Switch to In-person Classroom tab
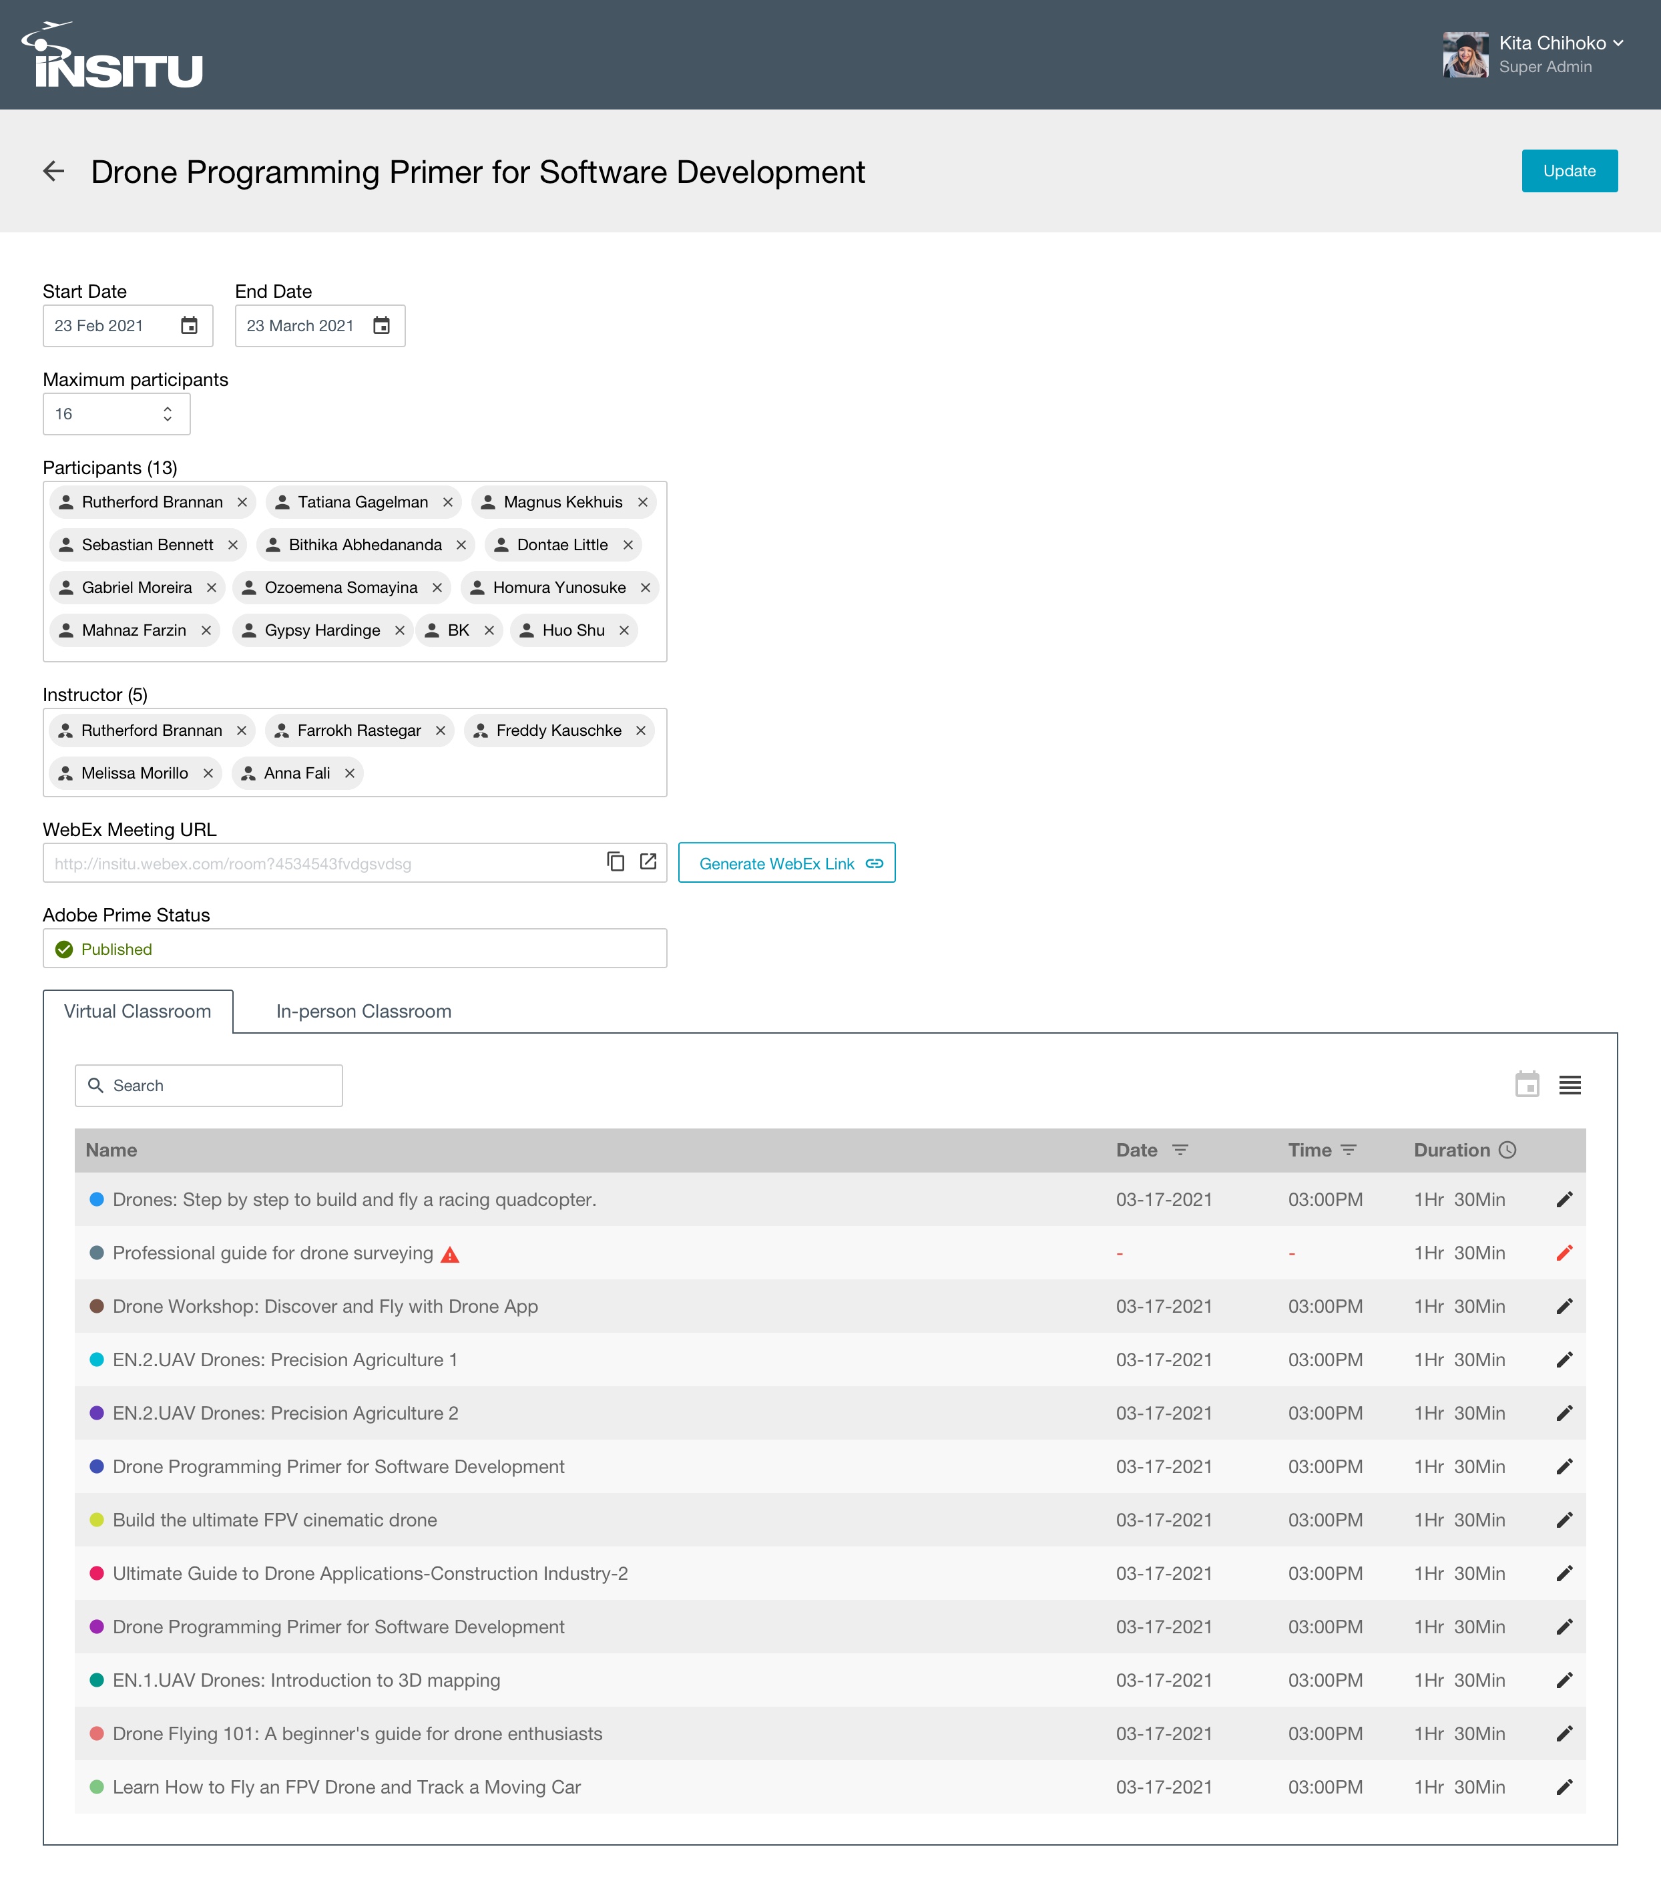 [364, 1012]
